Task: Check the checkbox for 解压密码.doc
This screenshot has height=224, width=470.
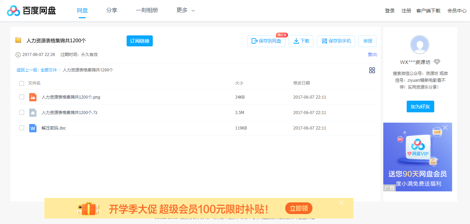Action: click(x=22, y=127)
